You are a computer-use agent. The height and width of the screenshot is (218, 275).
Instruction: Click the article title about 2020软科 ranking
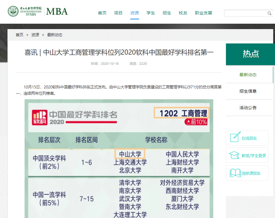(119, 52)
